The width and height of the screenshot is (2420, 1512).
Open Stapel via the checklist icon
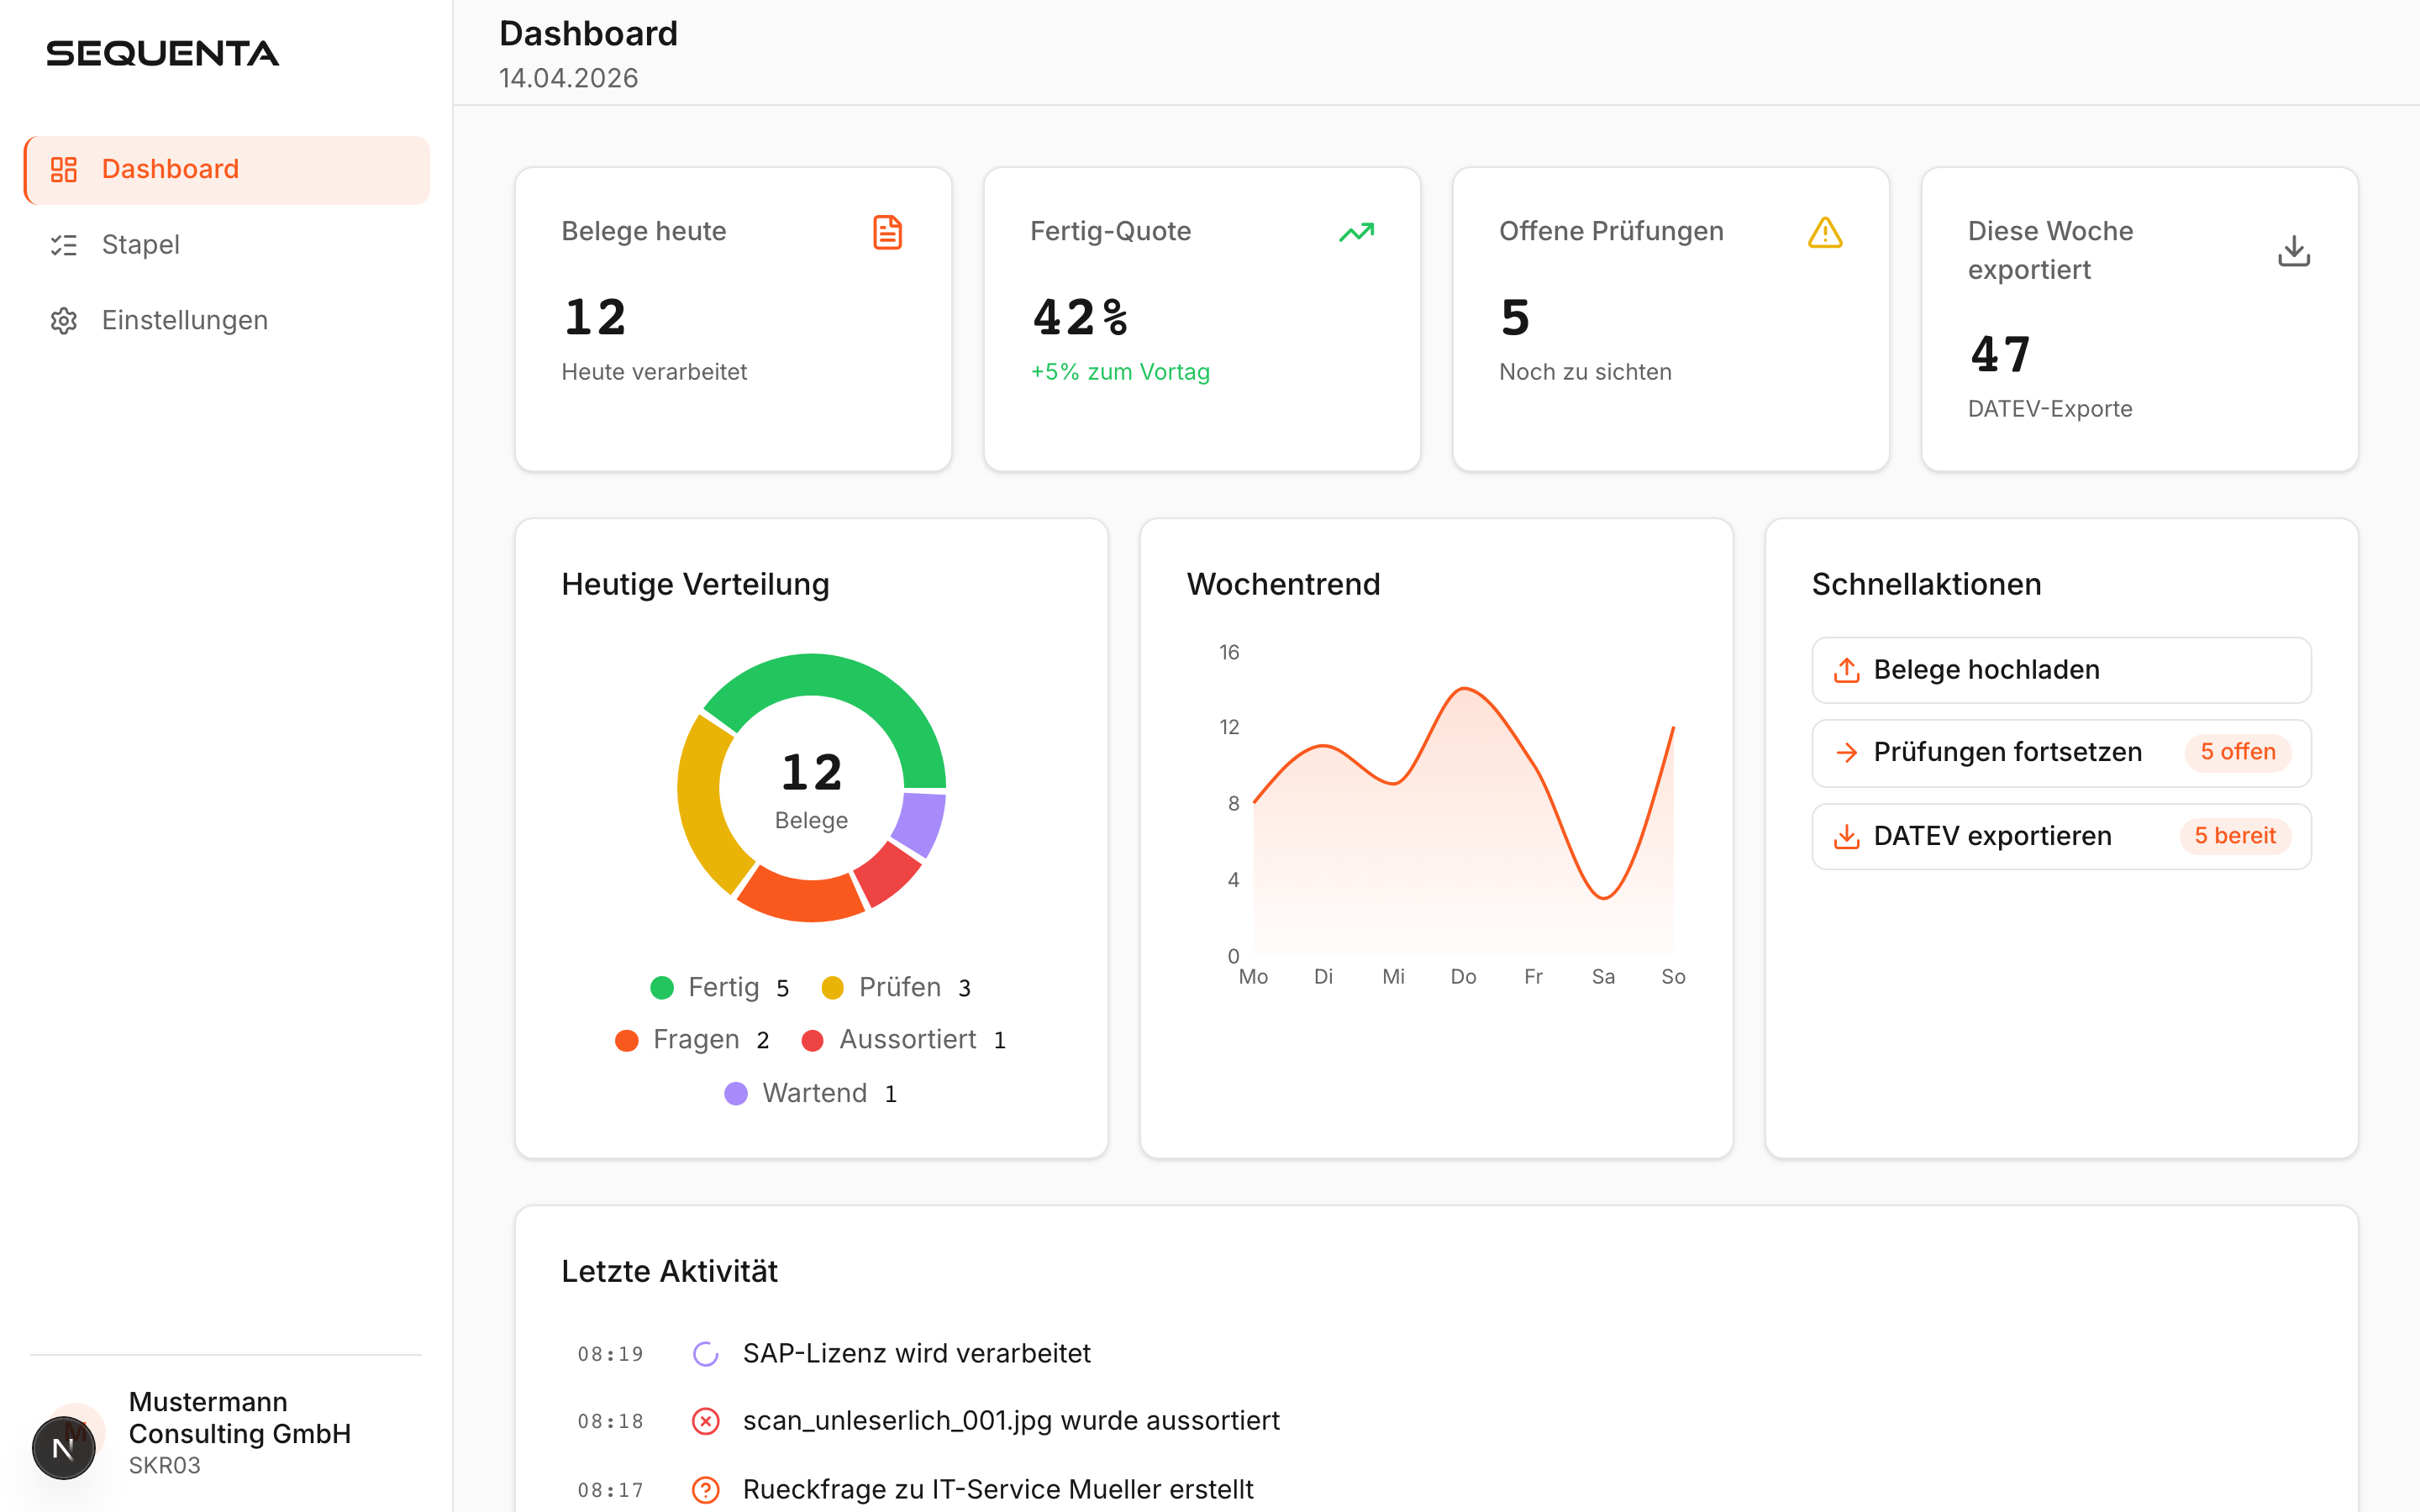[x=64, y=244]
